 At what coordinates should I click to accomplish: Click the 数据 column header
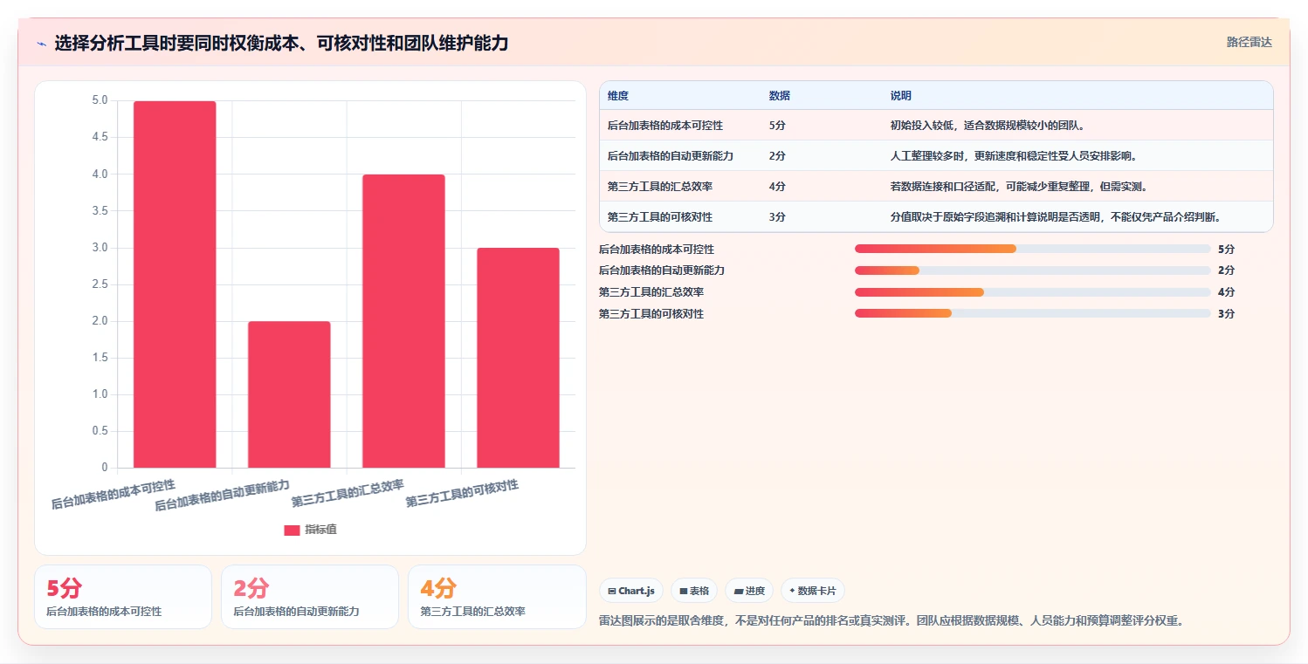click(x=780, y=96)
